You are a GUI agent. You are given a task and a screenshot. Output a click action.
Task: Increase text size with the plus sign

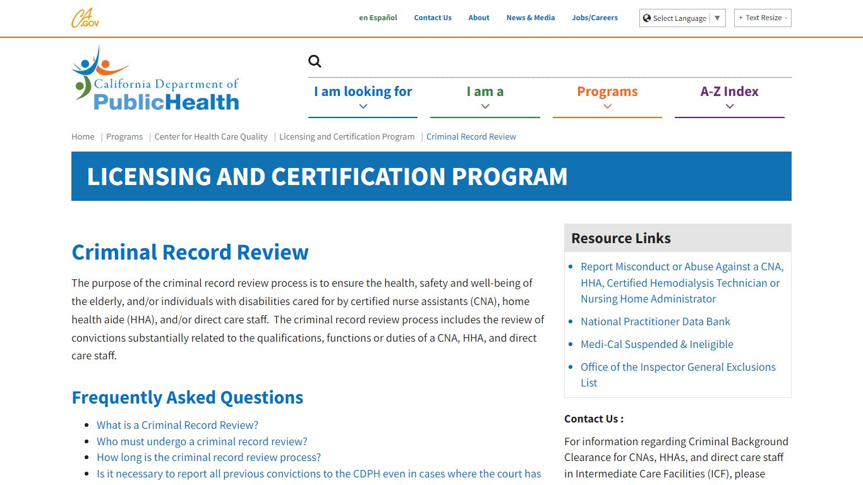pos(740,18)
